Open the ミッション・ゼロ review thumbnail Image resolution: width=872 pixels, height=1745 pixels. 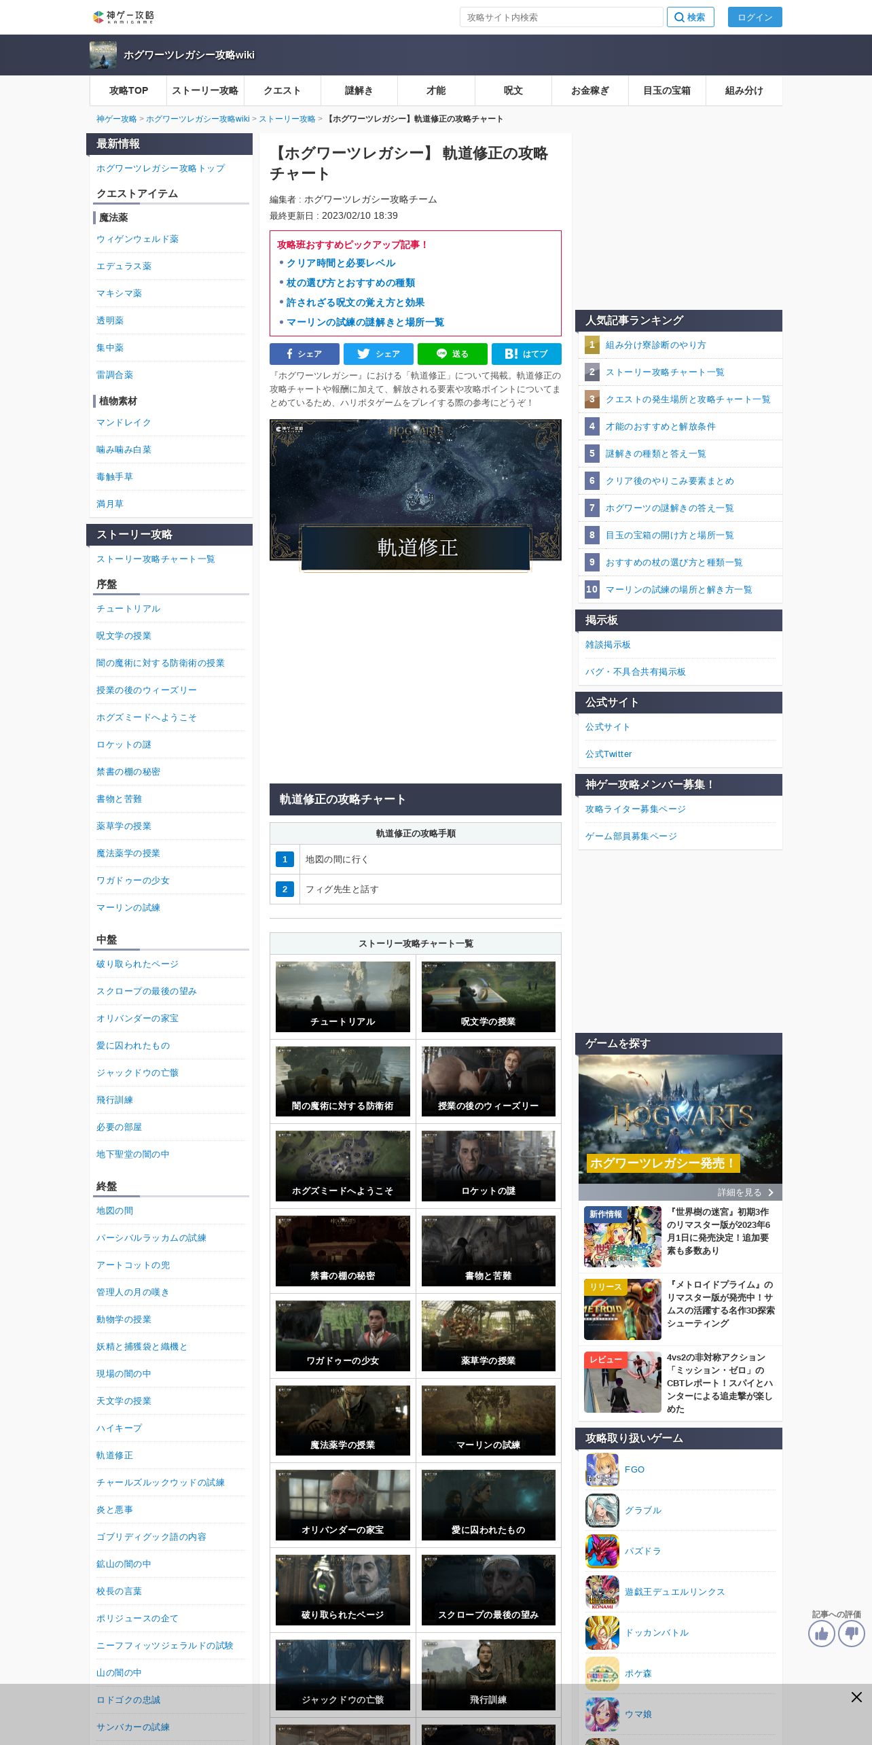pyautogui.click(x=623, y=1382)
